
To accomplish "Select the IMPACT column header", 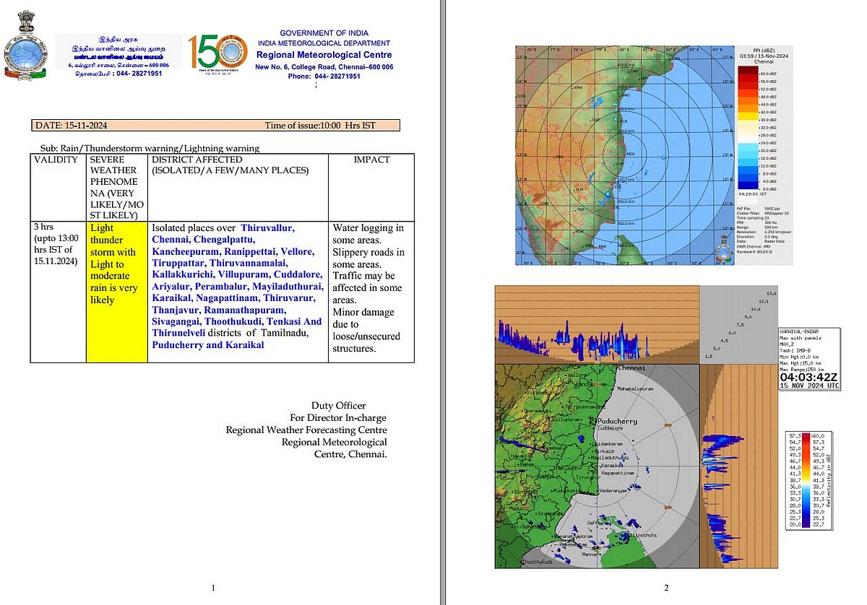I will pos(371,160).
